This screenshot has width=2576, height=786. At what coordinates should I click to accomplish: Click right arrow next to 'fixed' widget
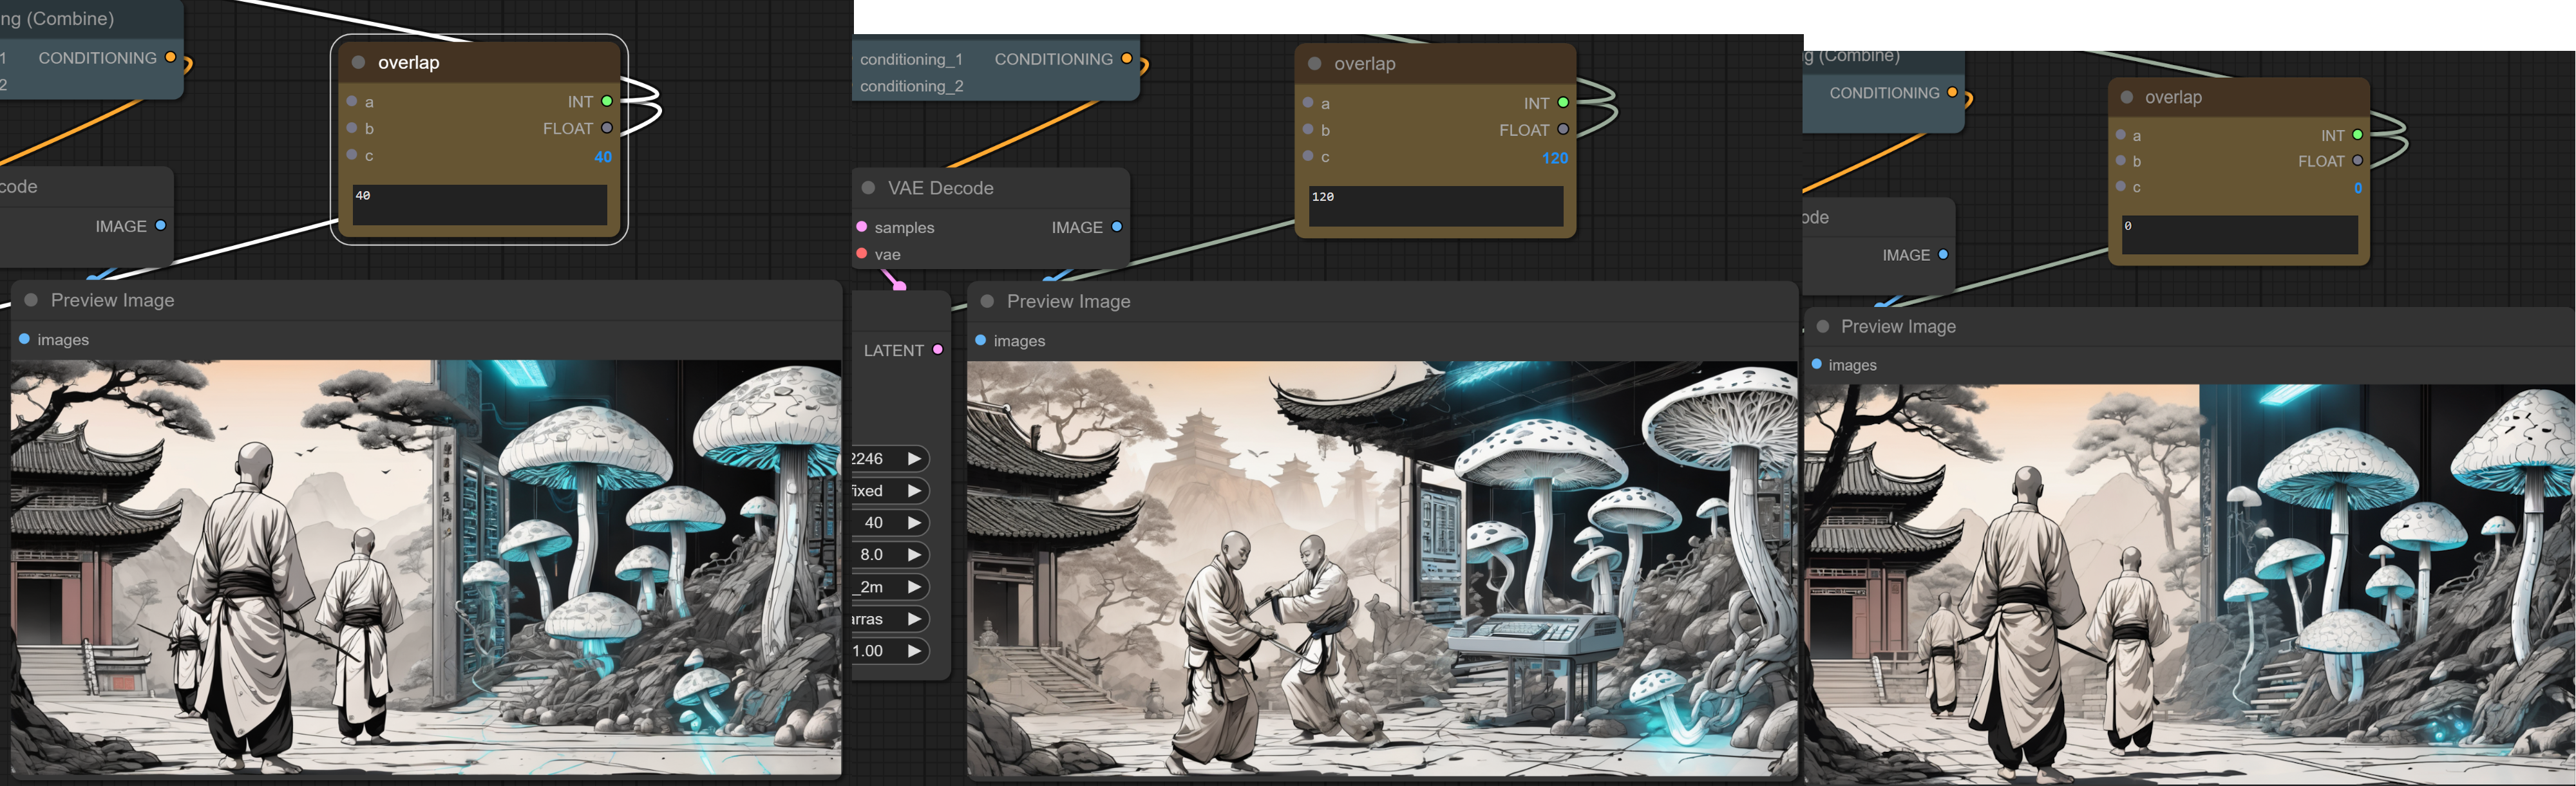pos(914,491)
